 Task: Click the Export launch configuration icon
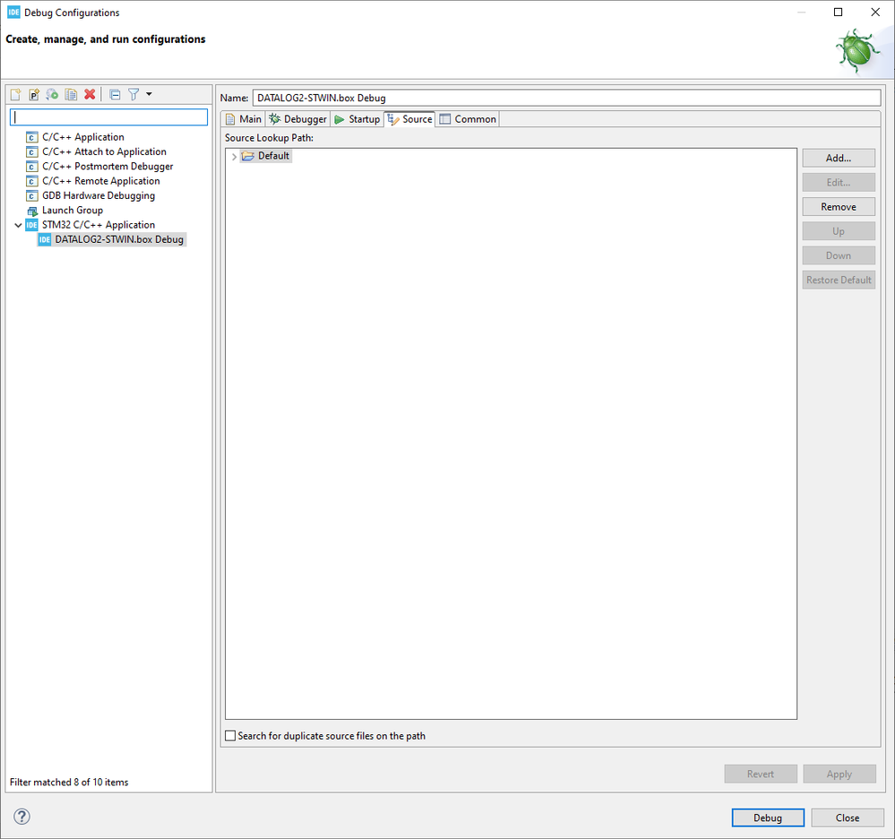(x=53, y=94)
